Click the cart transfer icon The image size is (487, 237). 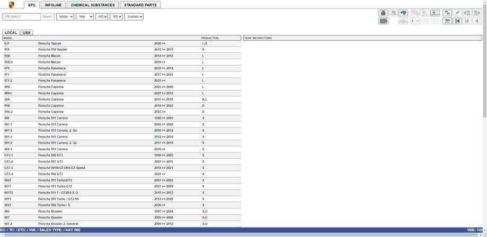pos(447,13)
